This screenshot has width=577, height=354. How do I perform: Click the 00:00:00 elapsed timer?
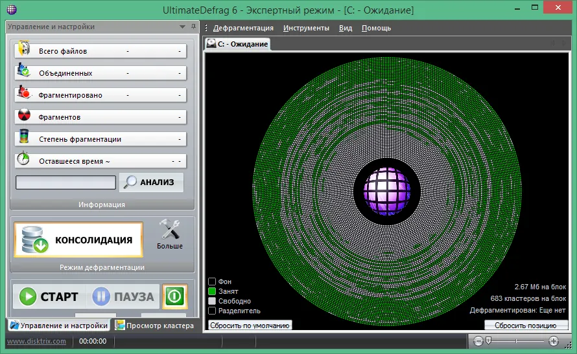(x=93, y=341)
